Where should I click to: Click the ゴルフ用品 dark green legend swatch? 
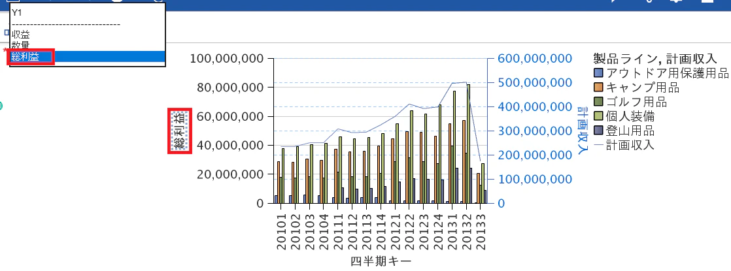[x=599, y=101]
